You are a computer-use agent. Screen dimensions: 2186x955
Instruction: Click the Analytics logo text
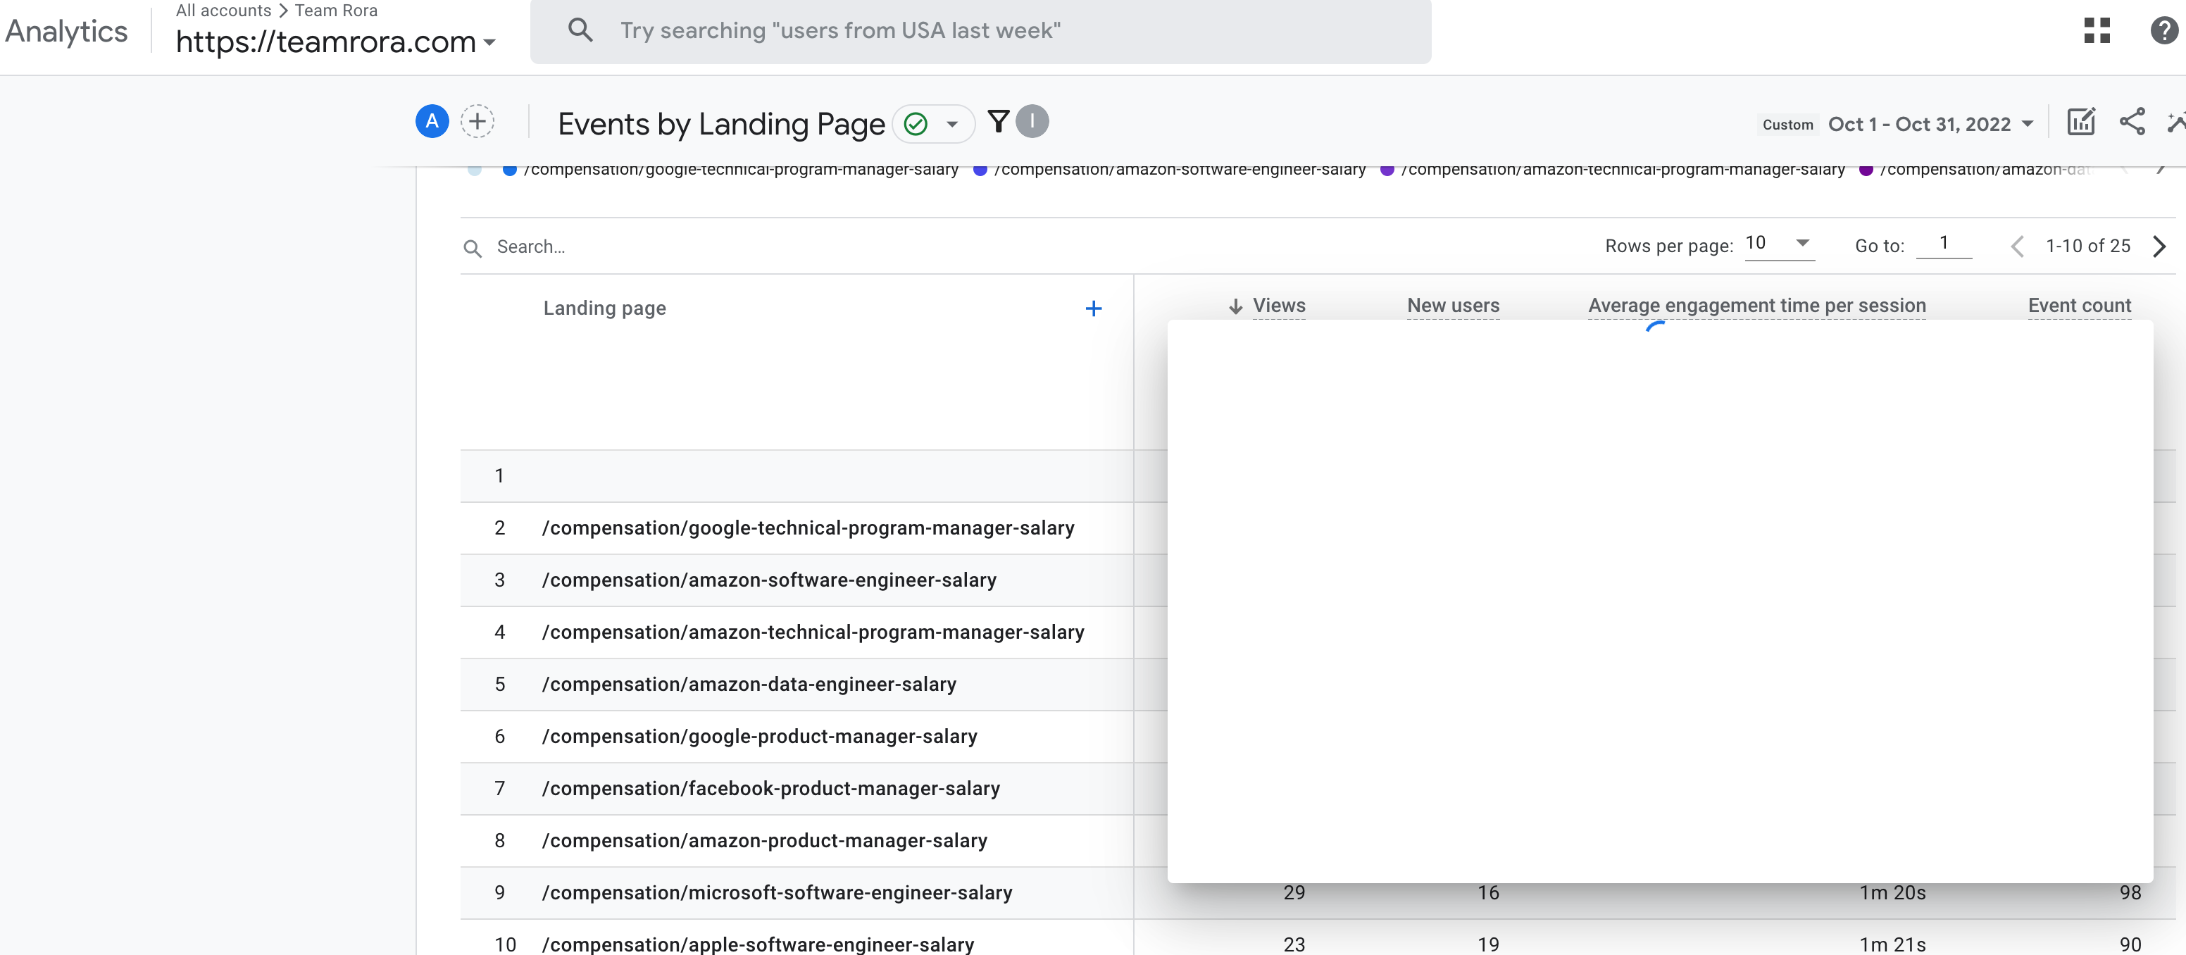point(66,32)
